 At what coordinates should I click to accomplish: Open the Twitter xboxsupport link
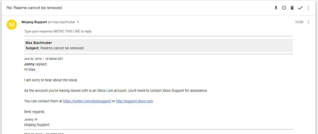87,101
